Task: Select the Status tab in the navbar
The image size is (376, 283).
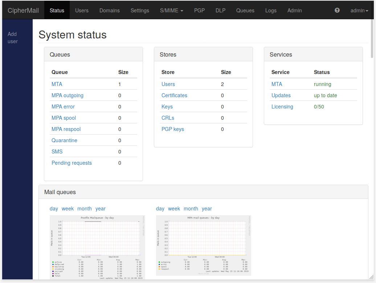Action: point(57,11)
